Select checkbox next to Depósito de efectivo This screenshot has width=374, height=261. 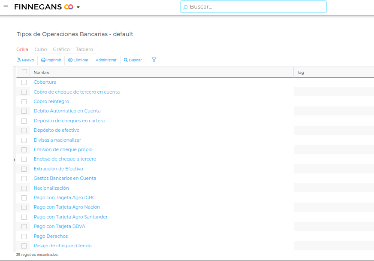coord(24,130)
